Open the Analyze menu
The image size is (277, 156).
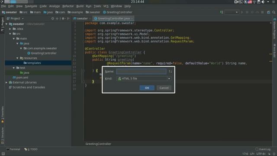pyautogui.click(x=55, y=6)
